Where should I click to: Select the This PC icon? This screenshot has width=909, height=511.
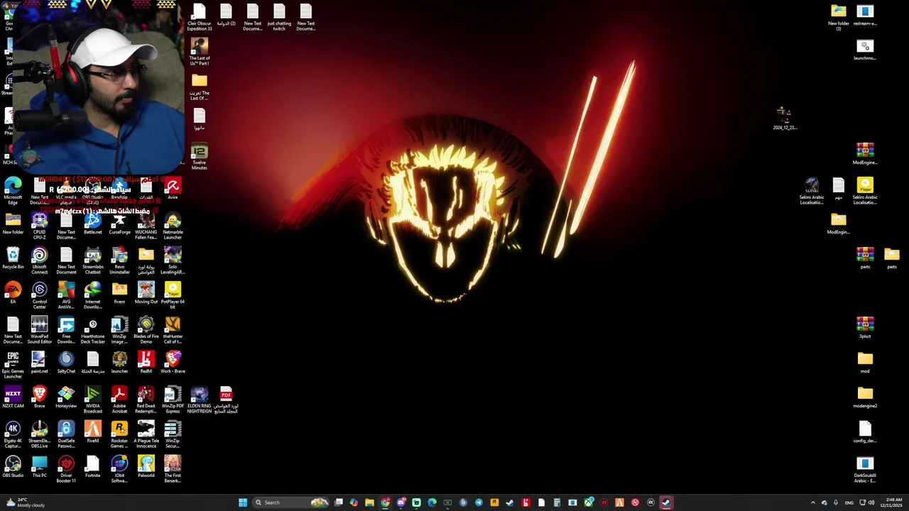pos(39,468)
